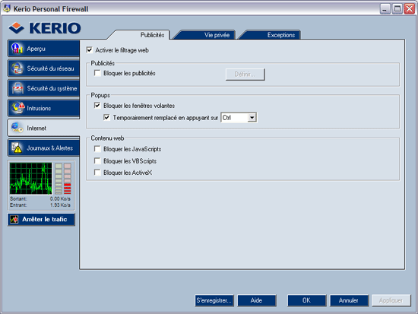This screenshot has width=418, height=314.
Task: Open Sécurité du réseau section
Action: click(43, 68)
